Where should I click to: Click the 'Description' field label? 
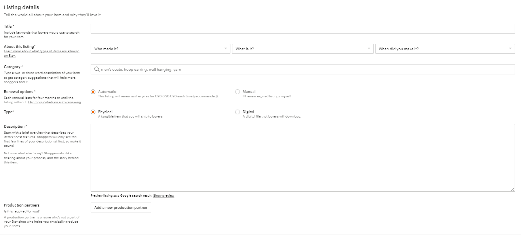click(15, 127)
